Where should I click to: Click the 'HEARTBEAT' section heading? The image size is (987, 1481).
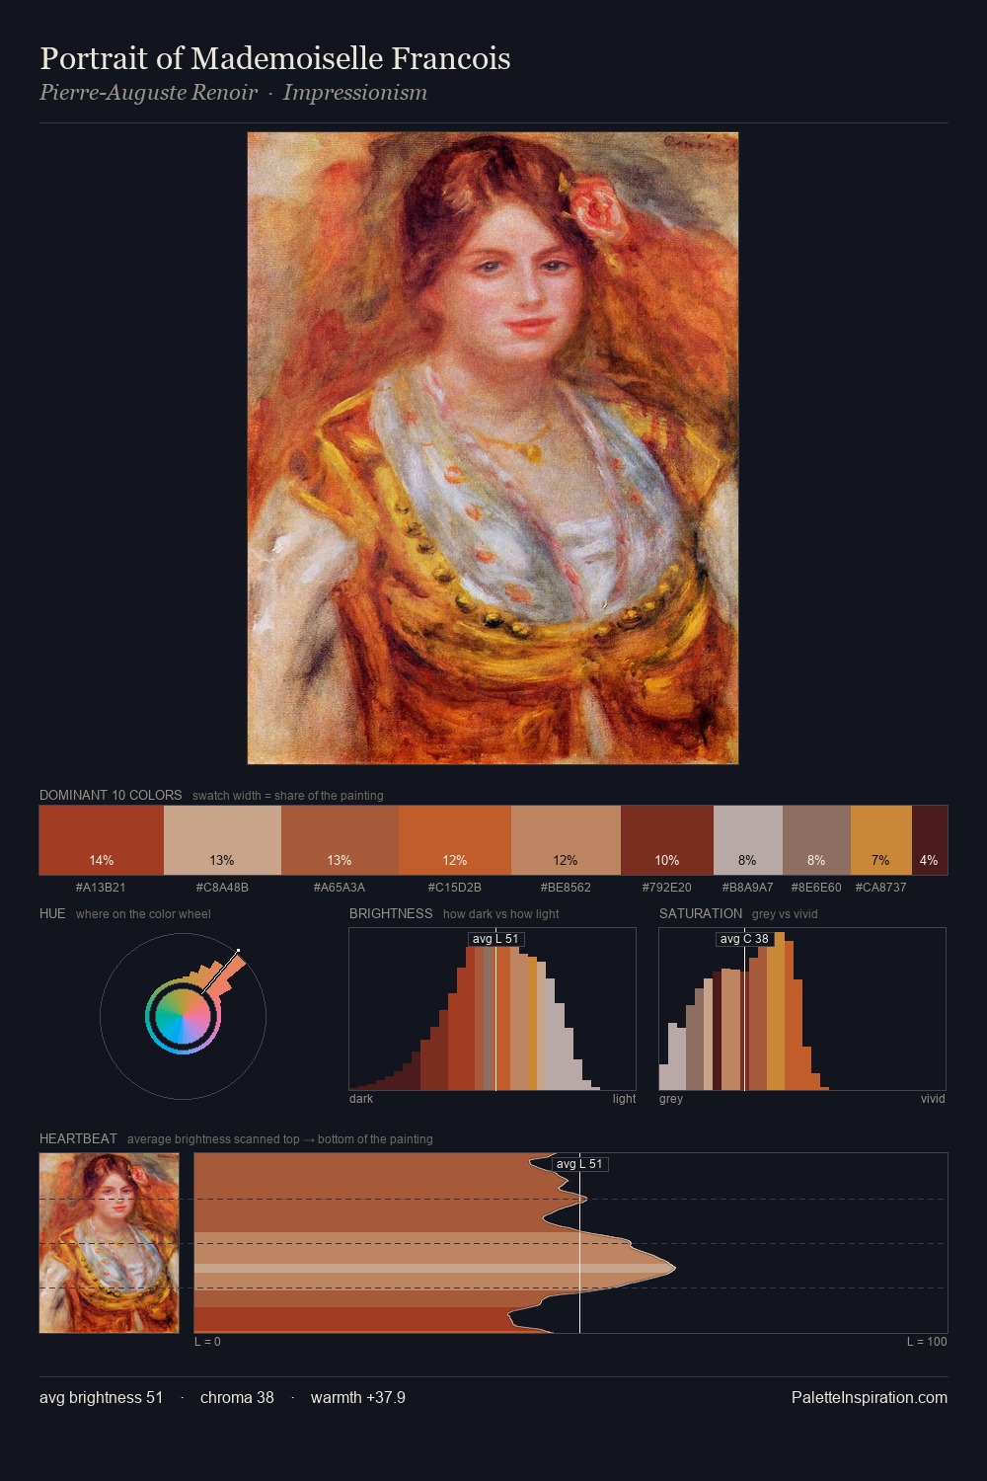[x=78, y=1139]
